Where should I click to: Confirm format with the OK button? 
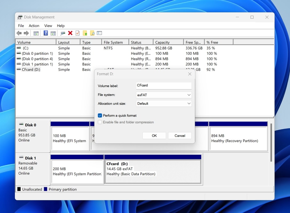[154, 135]
